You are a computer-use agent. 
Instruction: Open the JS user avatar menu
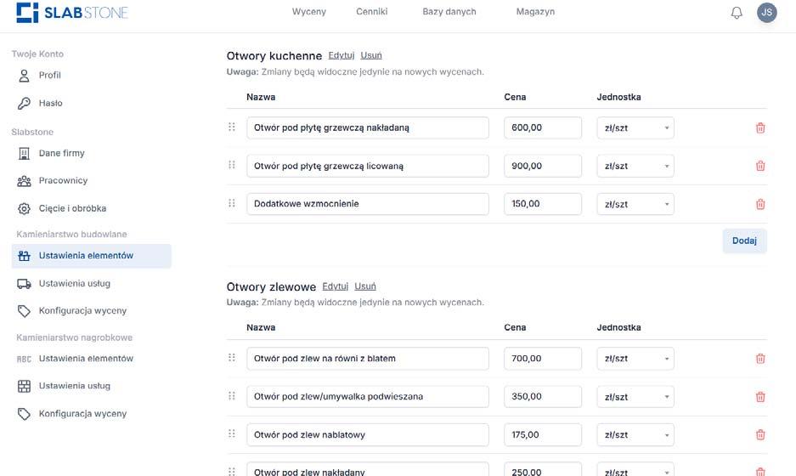click(x=766, y=13)
